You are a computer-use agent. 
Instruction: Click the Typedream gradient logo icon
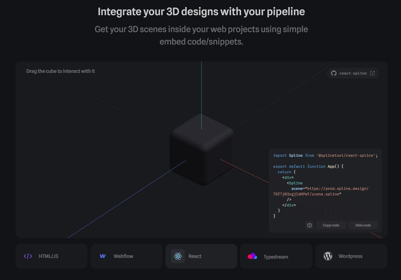(252, 256)
